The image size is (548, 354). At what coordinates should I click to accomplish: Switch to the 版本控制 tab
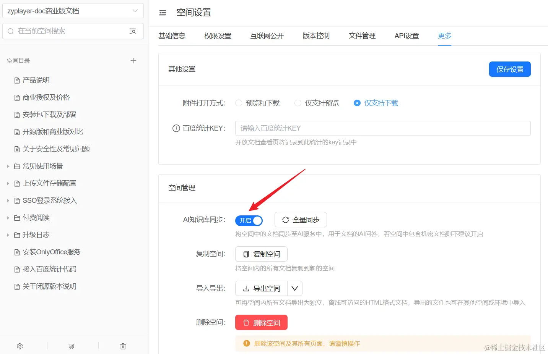coord(316,36)
